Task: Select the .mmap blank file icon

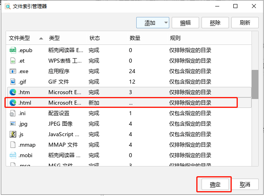Action: click(x=13, y=145)
